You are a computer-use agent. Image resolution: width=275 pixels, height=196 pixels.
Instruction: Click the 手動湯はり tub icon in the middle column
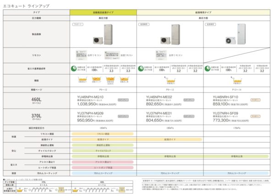170,80
